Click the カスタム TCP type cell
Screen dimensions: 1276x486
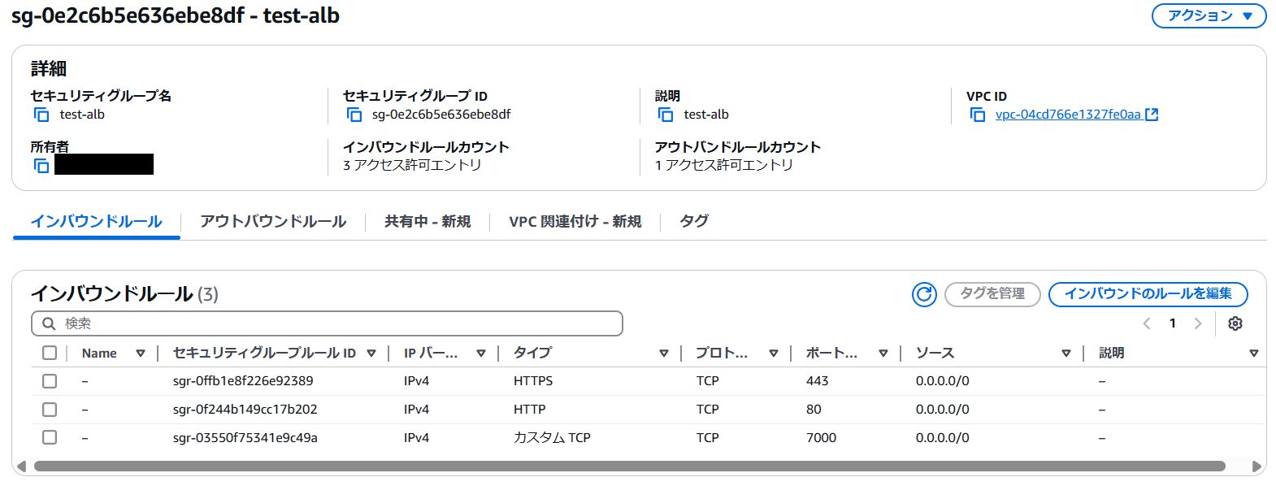point(552,438)
